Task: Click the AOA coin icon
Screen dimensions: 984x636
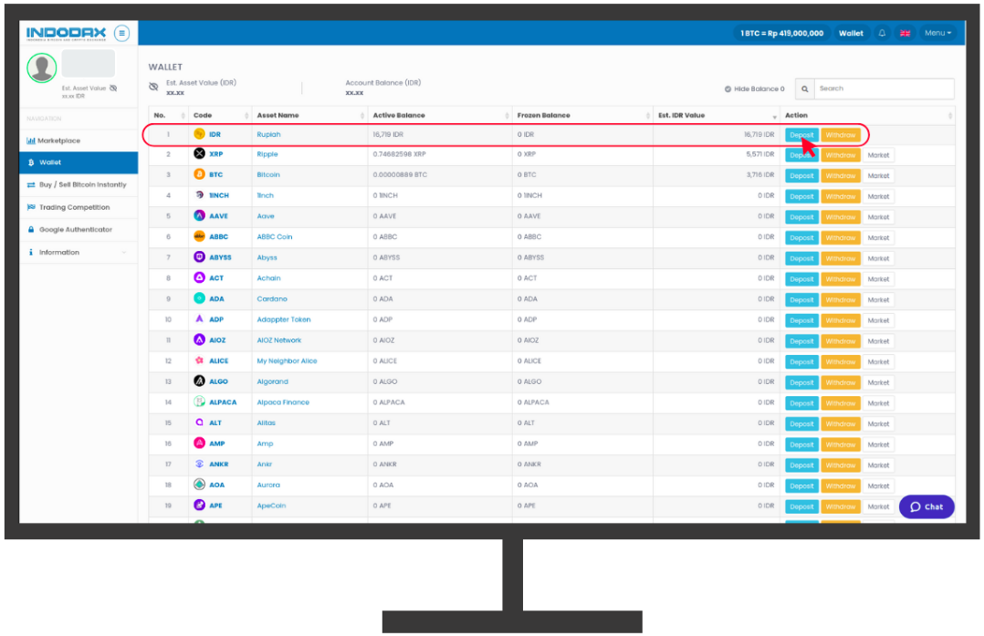Action: [199, 485]
